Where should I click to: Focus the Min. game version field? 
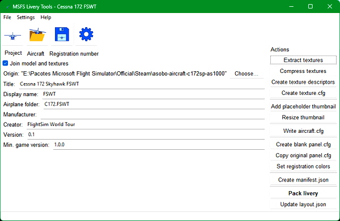tap(159, 145)
